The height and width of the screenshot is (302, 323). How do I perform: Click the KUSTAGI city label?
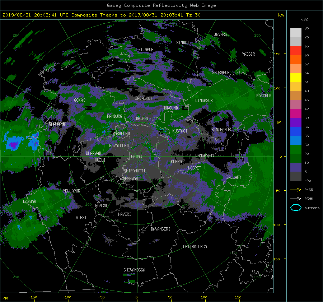click(180, 131)
